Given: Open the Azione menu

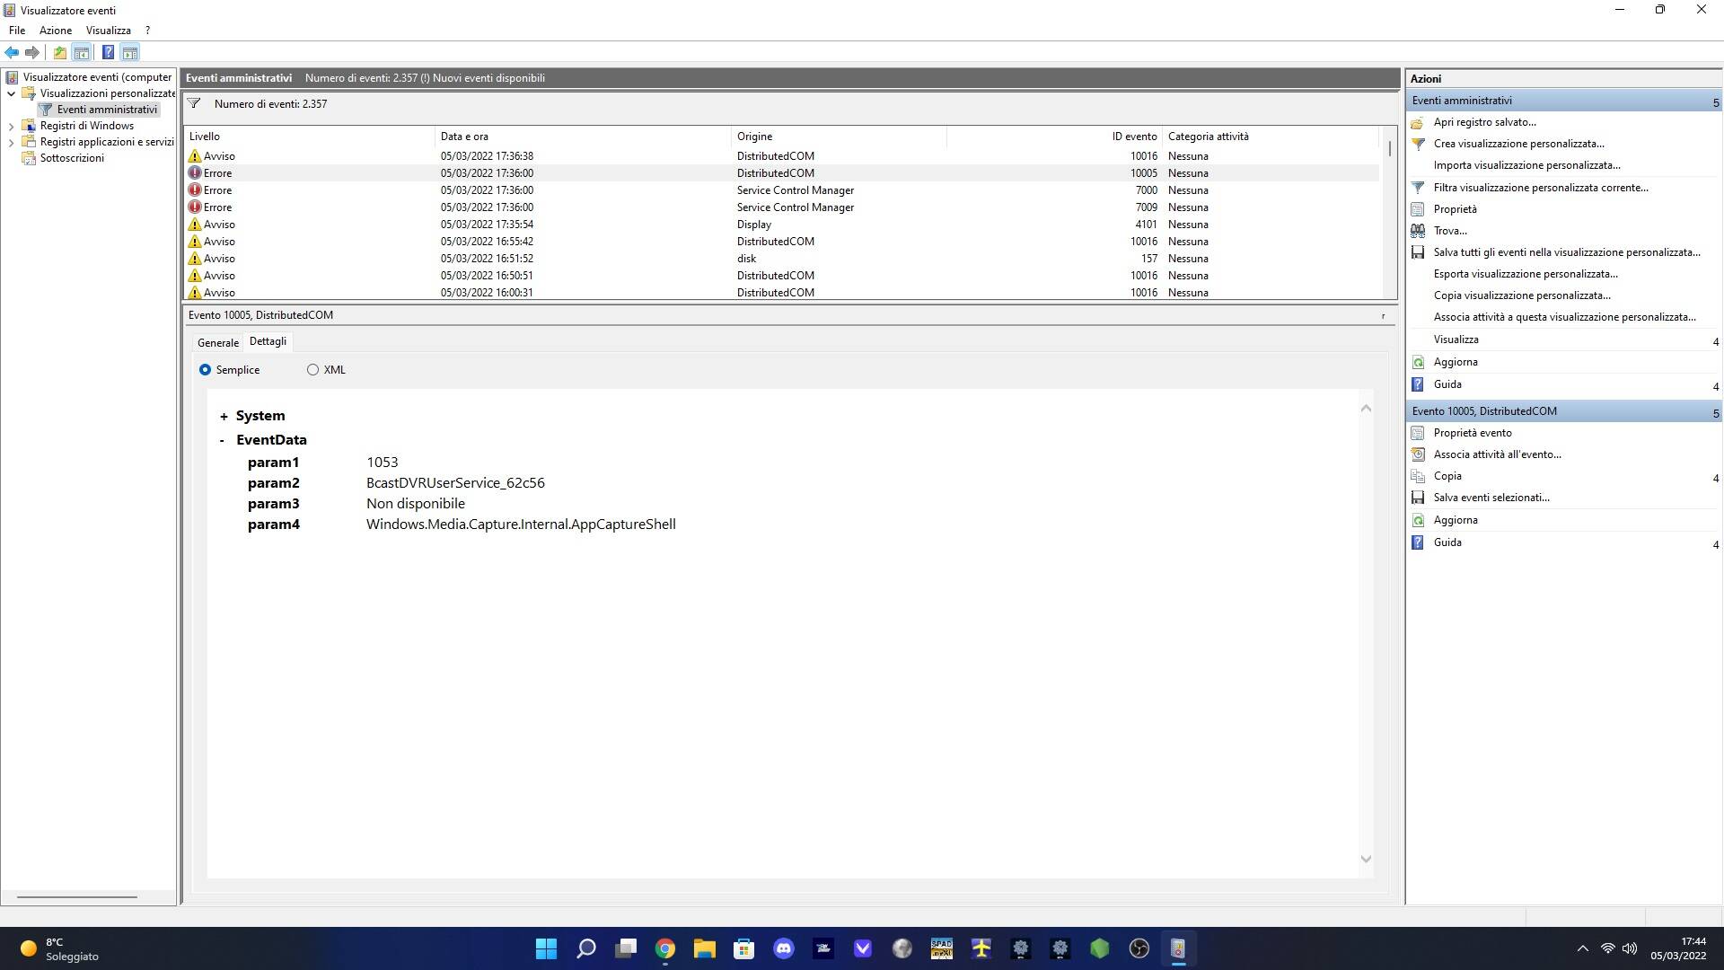Looking at the screenshot, I should (56, 31).
